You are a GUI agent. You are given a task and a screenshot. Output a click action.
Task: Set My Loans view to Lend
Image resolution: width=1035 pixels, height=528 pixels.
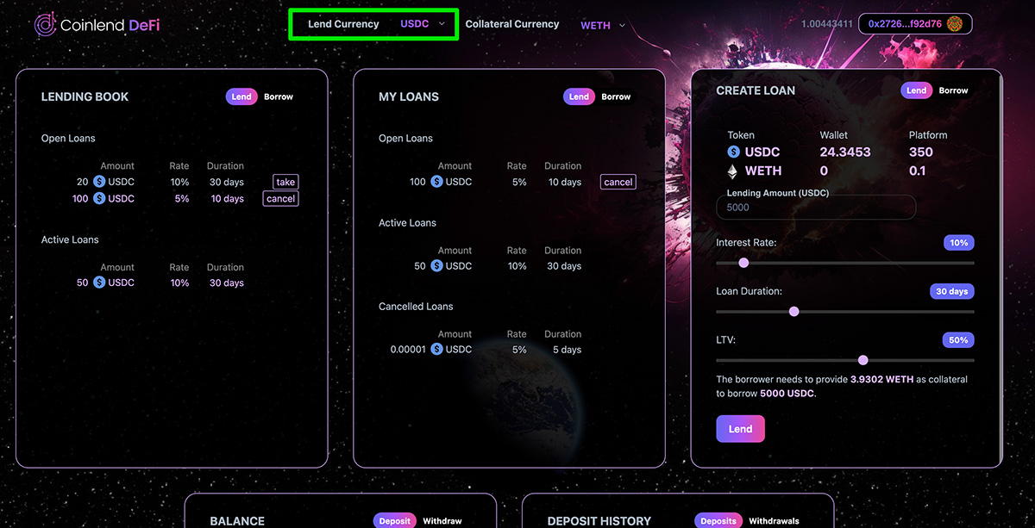pyautogui.click(x=579, y=96)
